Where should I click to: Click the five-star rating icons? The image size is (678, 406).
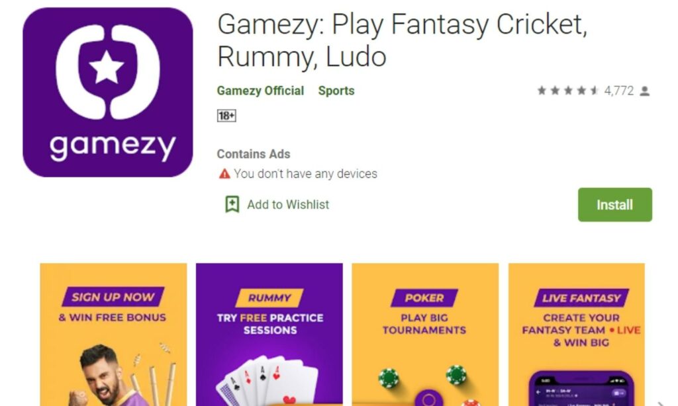tap(567, 91)
